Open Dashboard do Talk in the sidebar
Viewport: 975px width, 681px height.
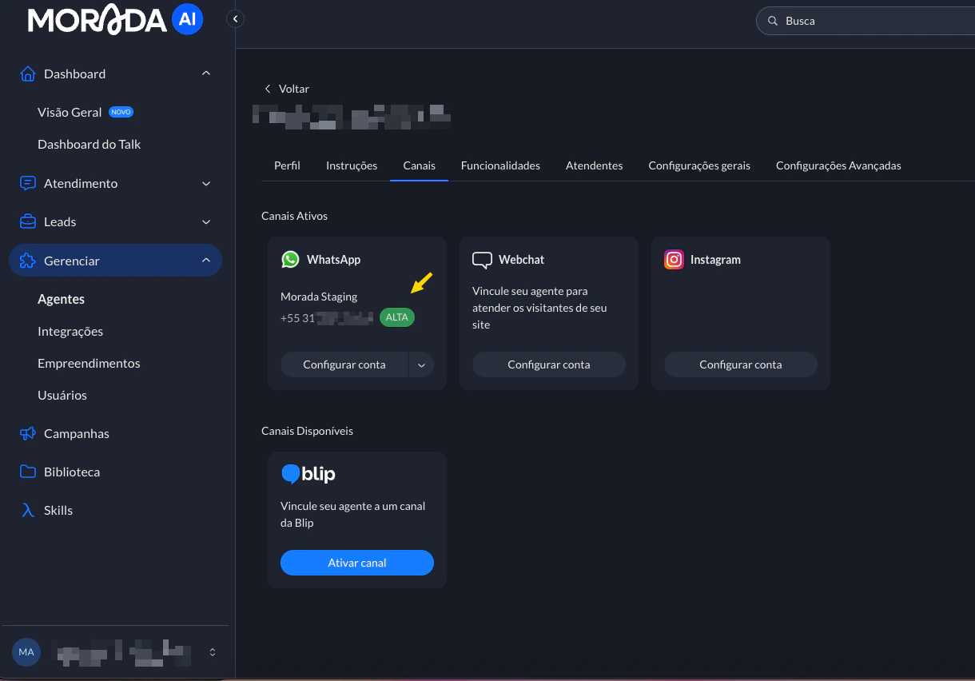(x=90, y=145)
